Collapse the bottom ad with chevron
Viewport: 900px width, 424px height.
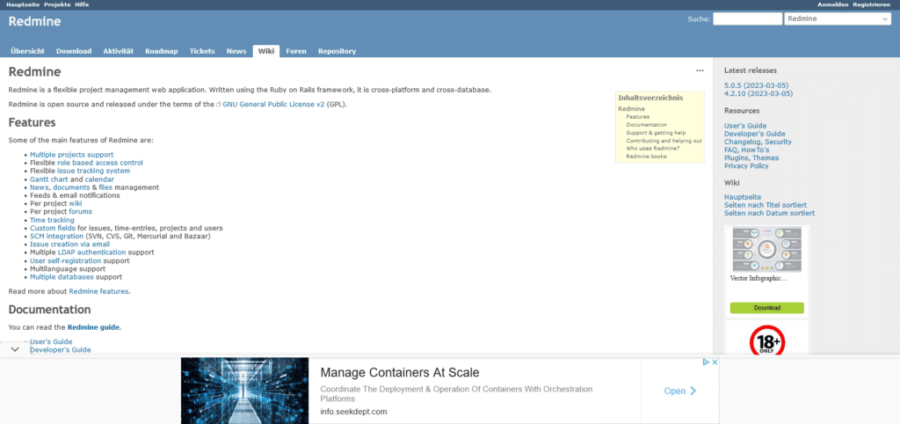click(15, 349)
